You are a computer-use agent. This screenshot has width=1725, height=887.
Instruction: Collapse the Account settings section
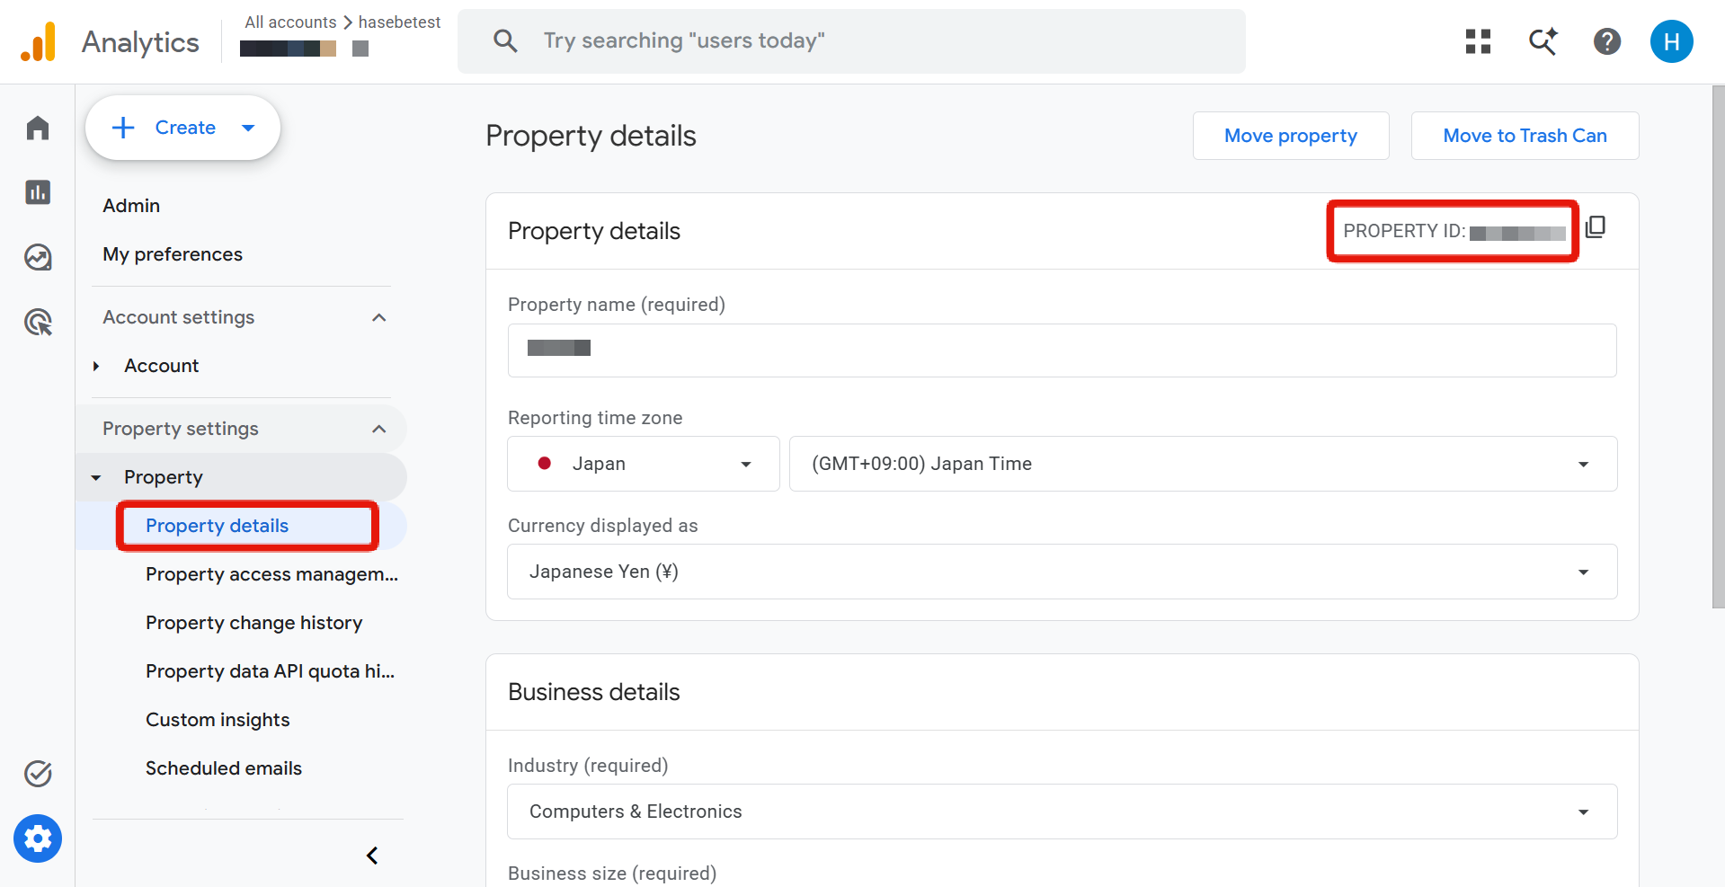[379, 317]
